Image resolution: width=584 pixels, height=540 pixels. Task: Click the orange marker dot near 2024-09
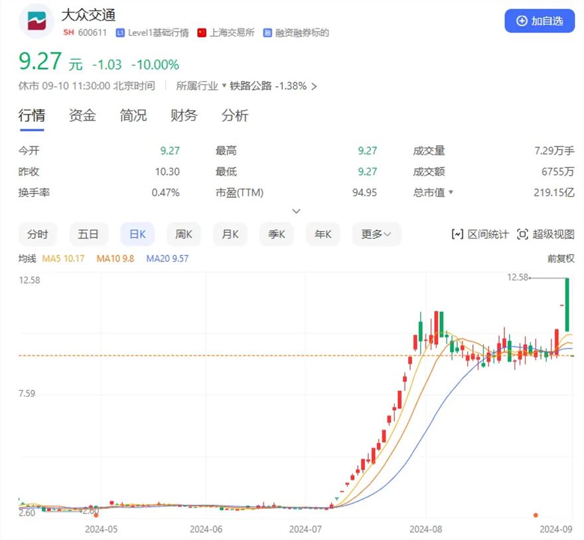coord(536,515)
